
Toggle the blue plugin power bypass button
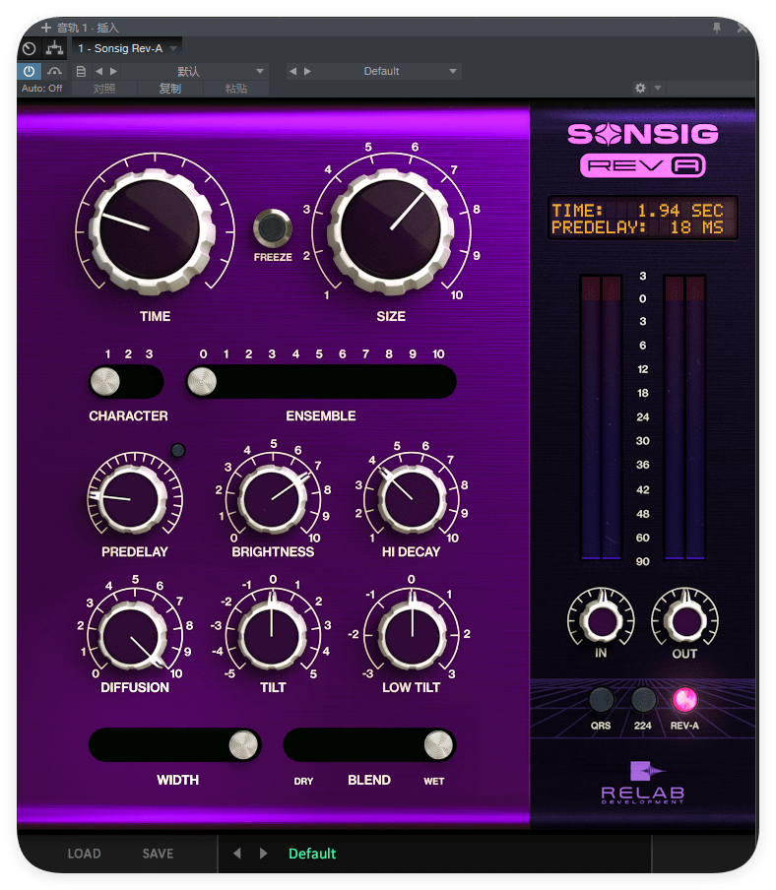[29, 72]
